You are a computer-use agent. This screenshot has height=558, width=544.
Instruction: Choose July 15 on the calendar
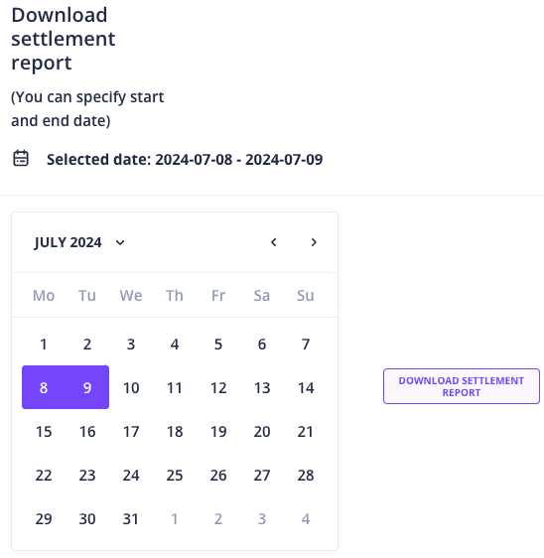click(x=44, y=431)
